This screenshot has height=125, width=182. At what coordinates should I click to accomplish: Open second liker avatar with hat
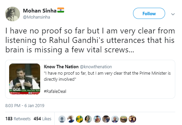click(x=71, y=119)
